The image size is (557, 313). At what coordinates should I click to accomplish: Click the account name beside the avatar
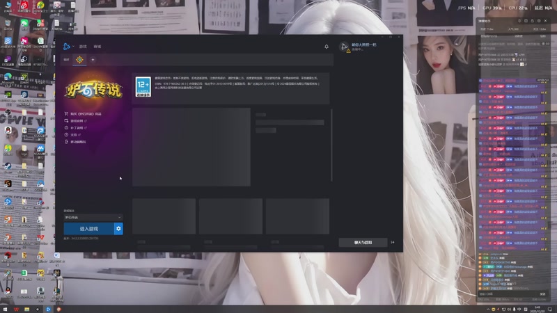(363, 45)
